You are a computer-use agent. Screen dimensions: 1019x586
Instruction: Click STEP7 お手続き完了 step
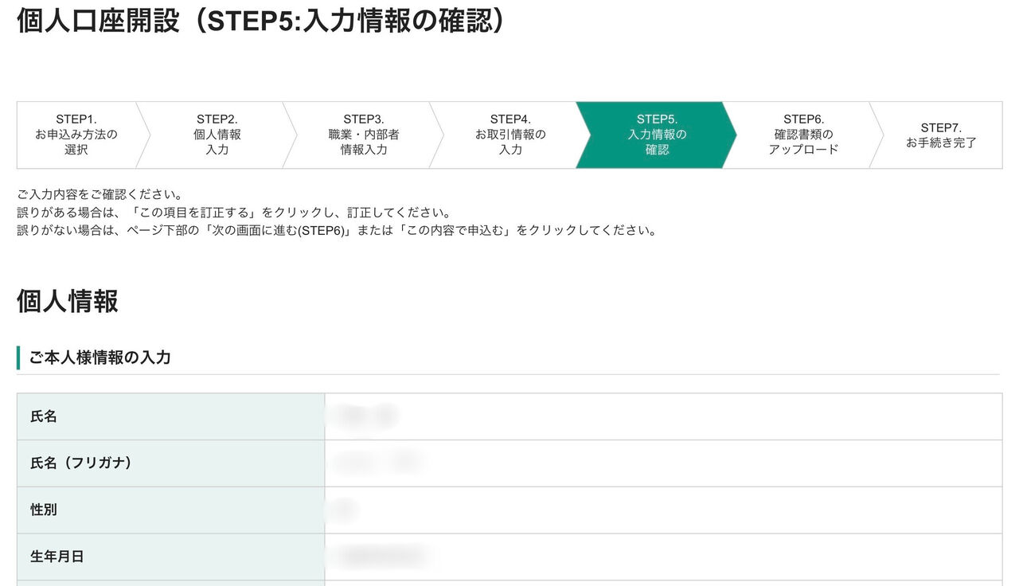(x=941, y=135)
